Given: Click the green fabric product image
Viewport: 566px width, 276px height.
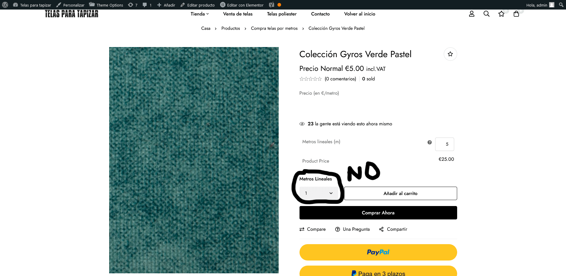Looking at the screenshot, I should [194, 160].
